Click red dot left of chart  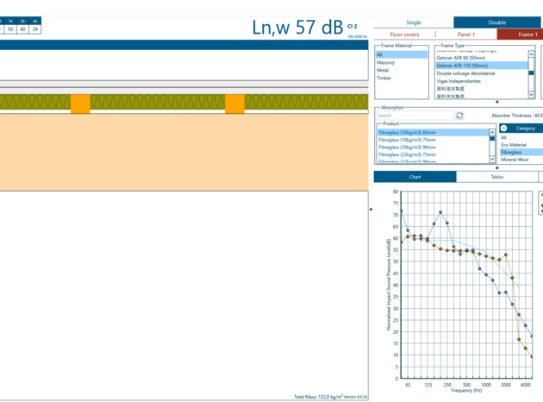[x=371, y=209]
